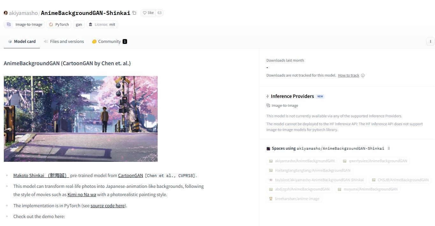Viewport: 435px width, 226px height.
Task: Open the three-dot options menu
Action: (x=430, y=41)
